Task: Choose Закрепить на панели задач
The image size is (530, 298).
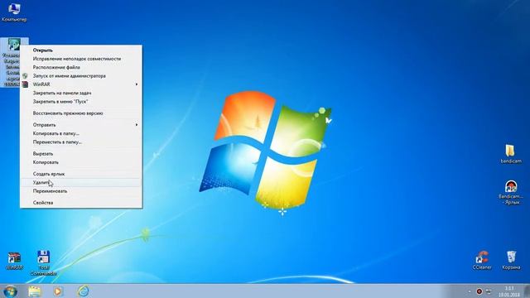Action: 81,93
